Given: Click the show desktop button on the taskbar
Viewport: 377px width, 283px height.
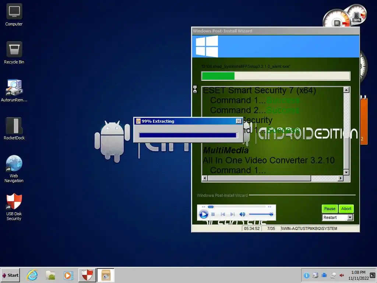Looking at the screenshot, I should 373,275.
